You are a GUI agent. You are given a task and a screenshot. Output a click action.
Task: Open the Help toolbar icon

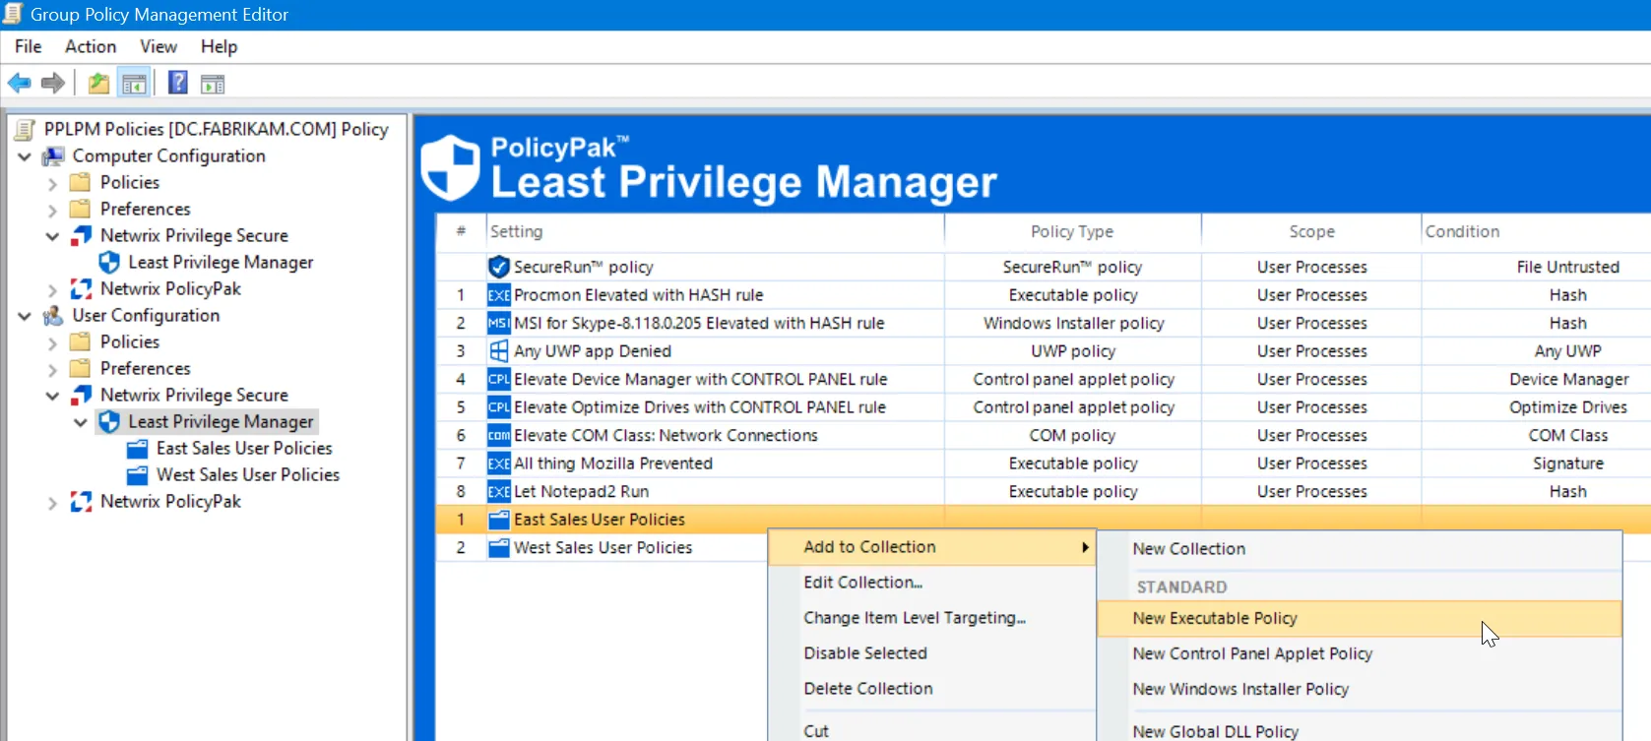point(177,84)
